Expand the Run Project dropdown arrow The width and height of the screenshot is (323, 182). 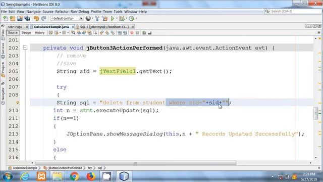click(x=117, y=18)
